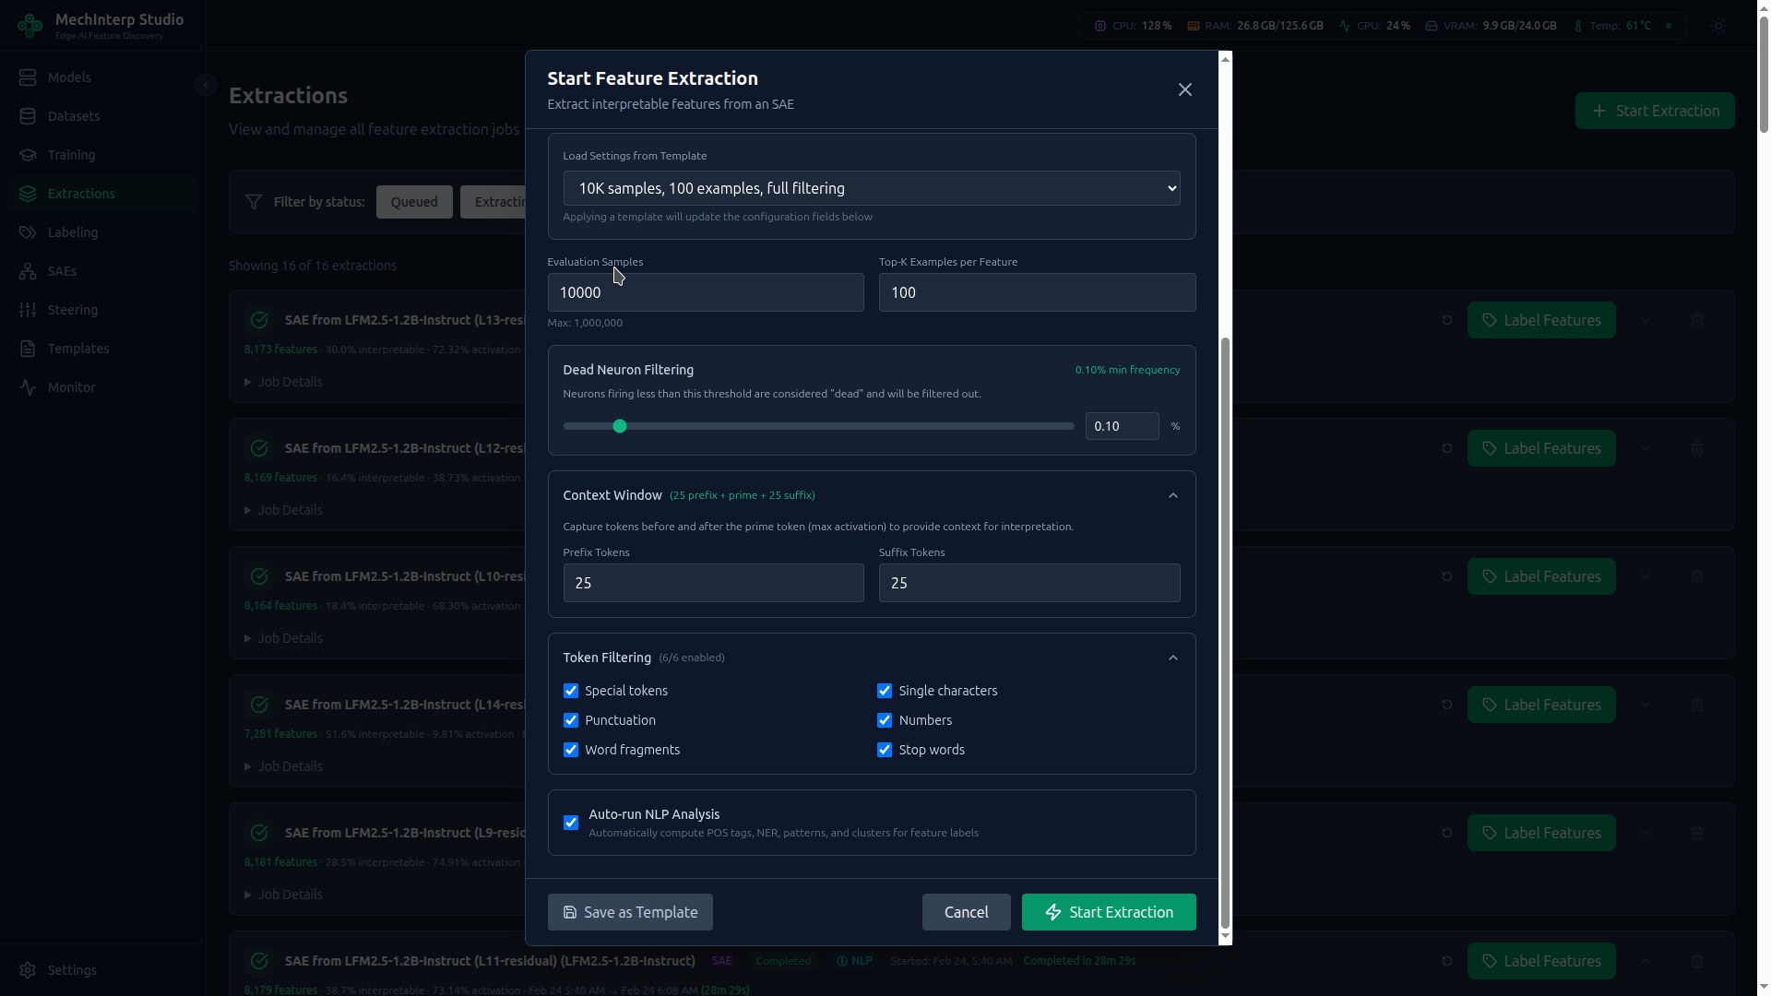Click the Monitor activity icon
This screenshot has width=1771, height=996.
point(28,387)
